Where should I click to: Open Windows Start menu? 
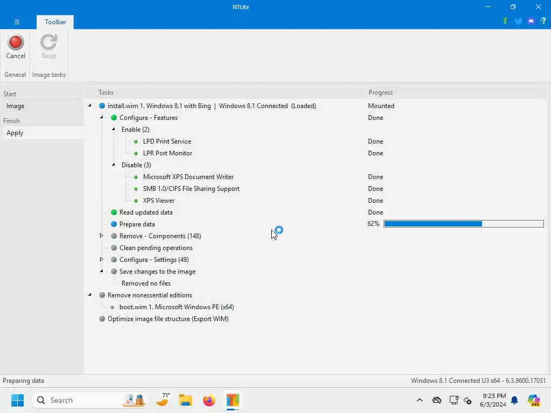(x=17, y=400)
